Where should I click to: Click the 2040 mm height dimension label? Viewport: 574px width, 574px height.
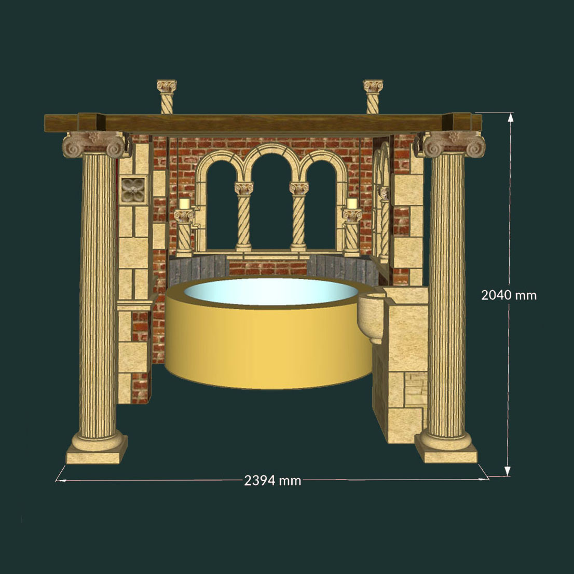tap(508, 295)
